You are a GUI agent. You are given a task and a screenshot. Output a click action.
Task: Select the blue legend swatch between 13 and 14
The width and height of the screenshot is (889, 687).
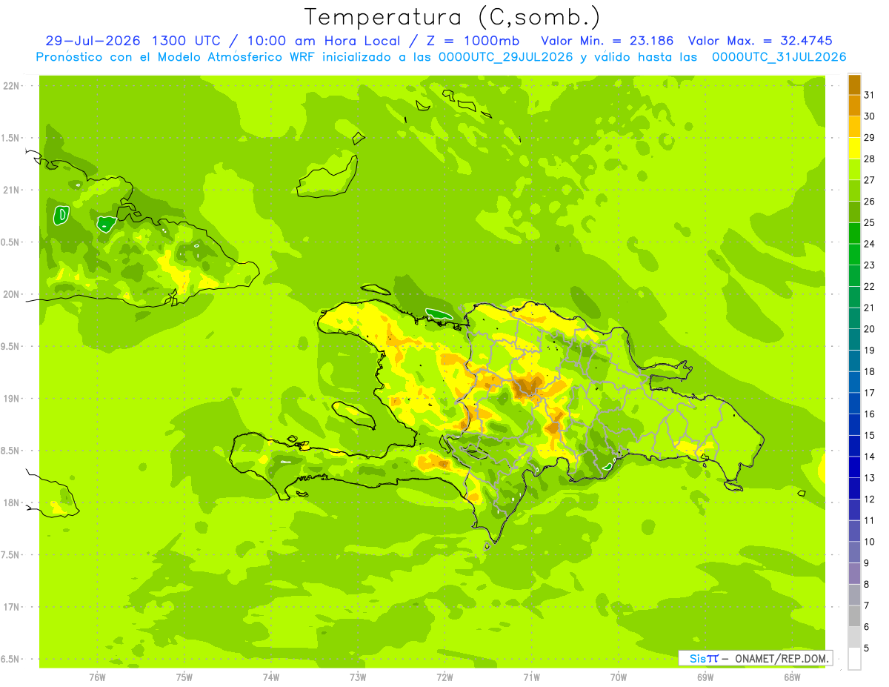(x=854, y=467)
